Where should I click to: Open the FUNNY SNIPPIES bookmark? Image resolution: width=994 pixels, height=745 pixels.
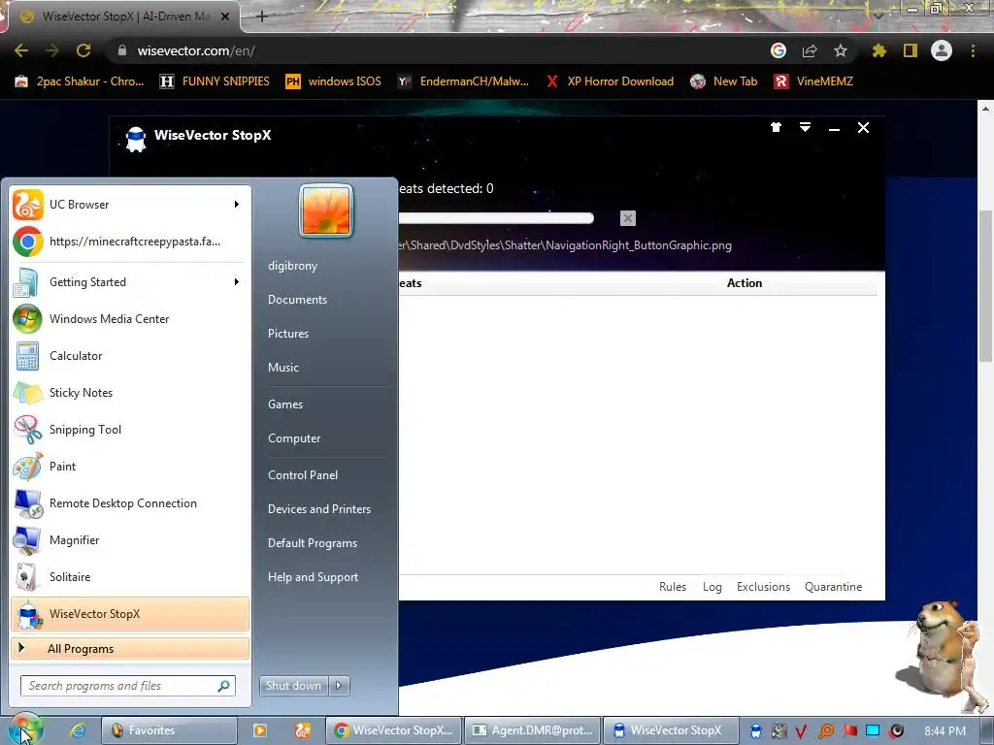215,81
